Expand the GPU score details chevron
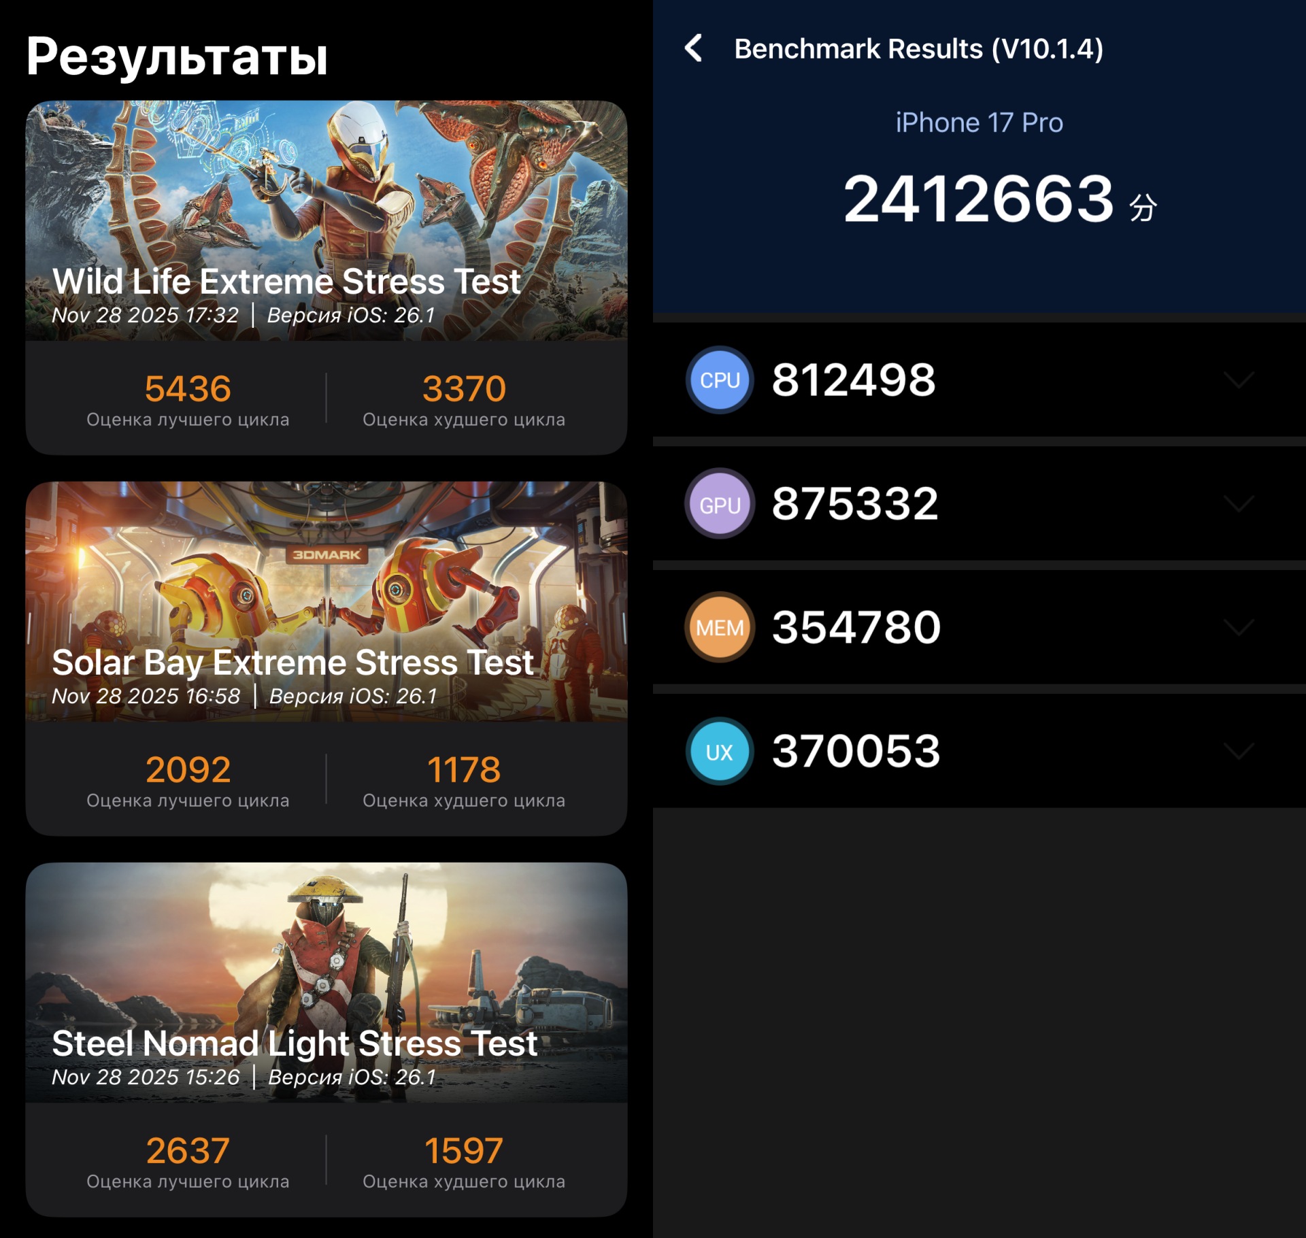Image resolution: width=1306 pixels, height=1238 pixels. (1239, 504)
